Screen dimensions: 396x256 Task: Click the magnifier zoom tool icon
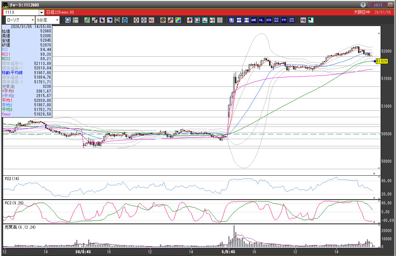(68, 20)
